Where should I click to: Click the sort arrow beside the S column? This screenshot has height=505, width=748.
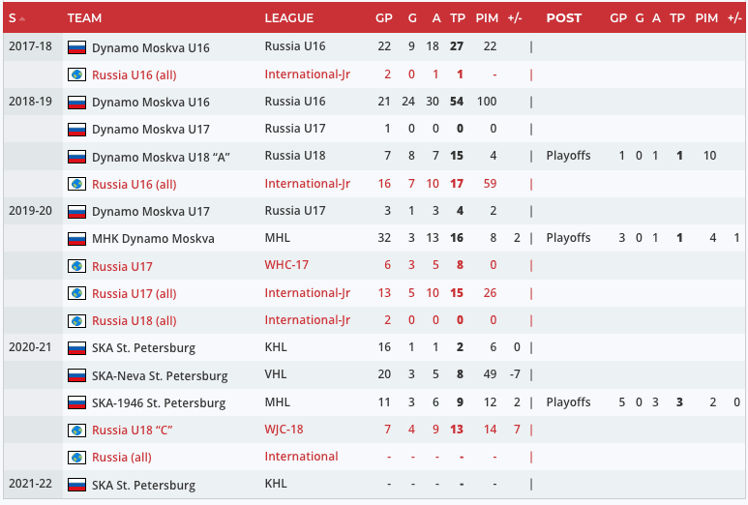point(22,18)
